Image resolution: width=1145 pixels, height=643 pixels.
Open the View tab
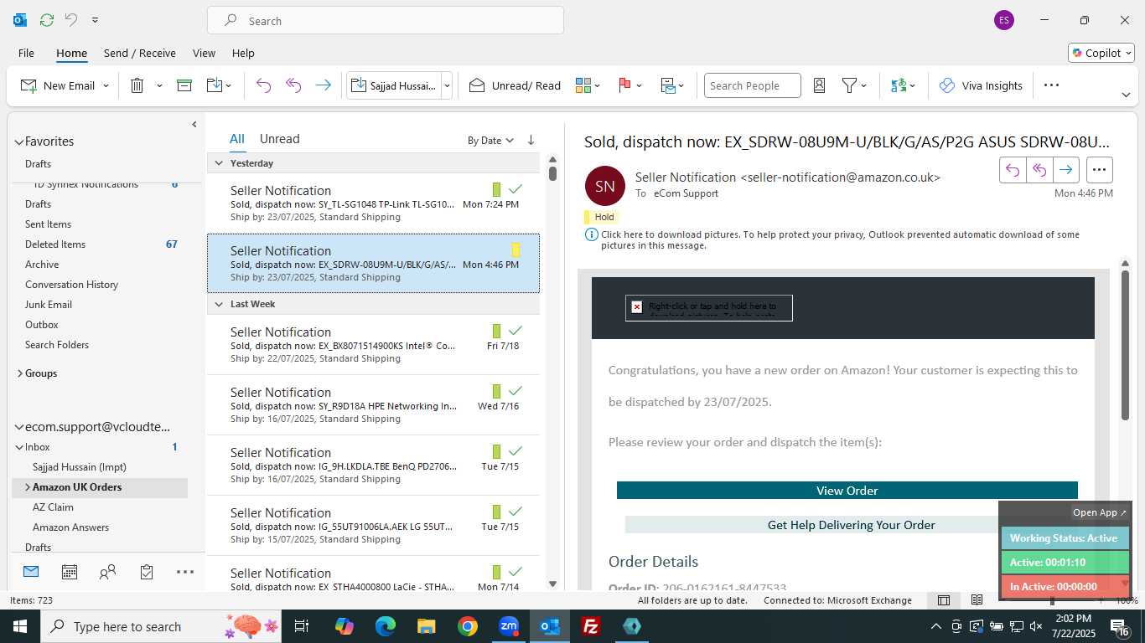(204, 53)
